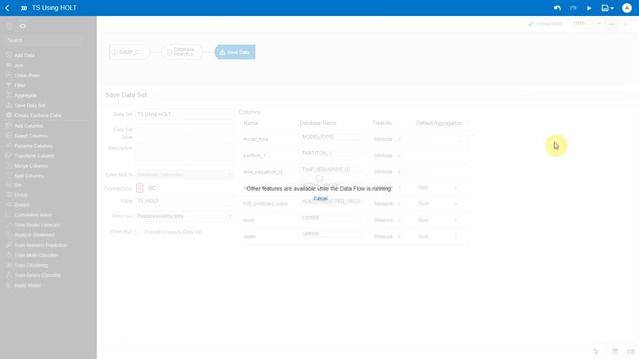
Task: Run the data flow with play icon
Action: (x=589, y=8)
